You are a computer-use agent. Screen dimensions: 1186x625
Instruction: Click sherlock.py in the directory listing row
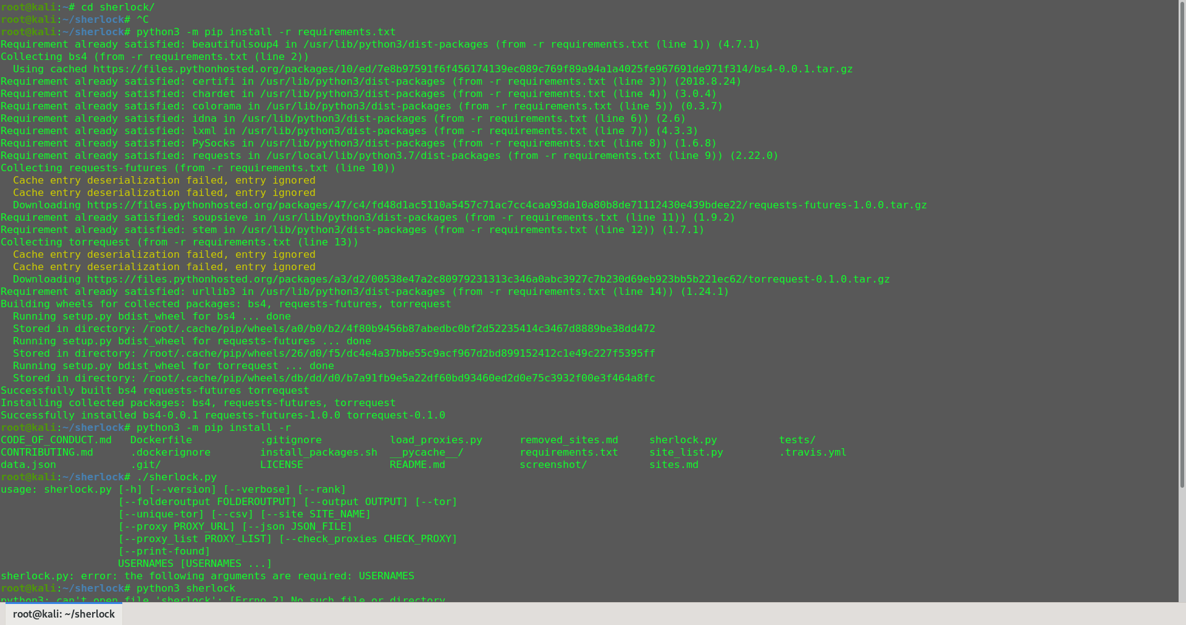pyautogui.click(x=683, y=440)
